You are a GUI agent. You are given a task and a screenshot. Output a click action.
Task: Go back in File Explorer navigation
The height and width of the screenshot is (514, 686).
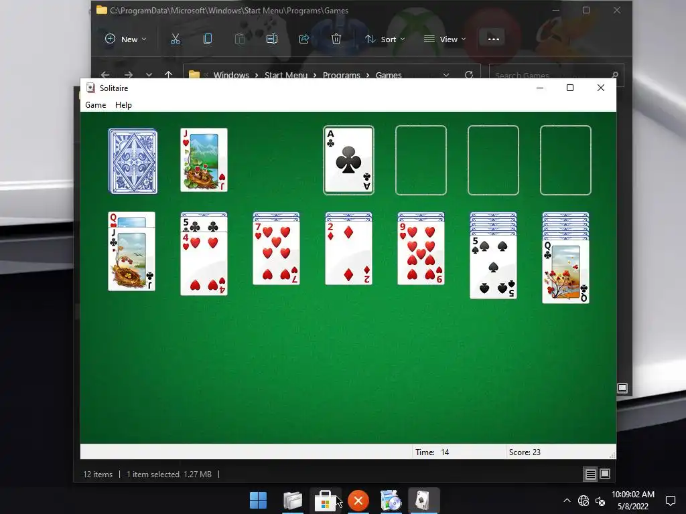pos(105,75)
